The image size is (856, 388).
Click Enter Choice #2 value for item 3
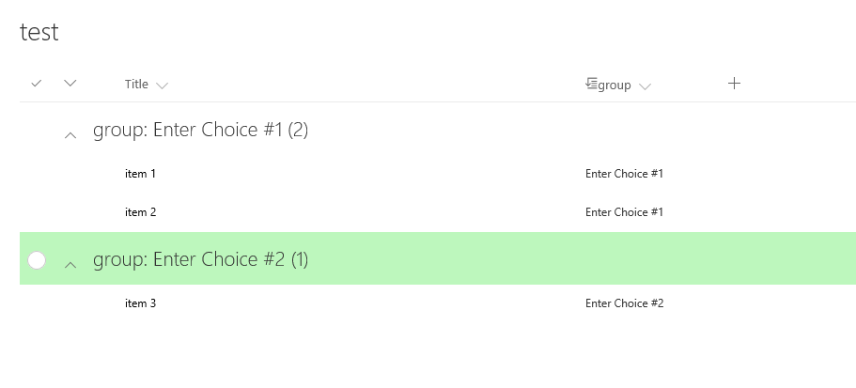pyautogui.click(x=624, y=303)
